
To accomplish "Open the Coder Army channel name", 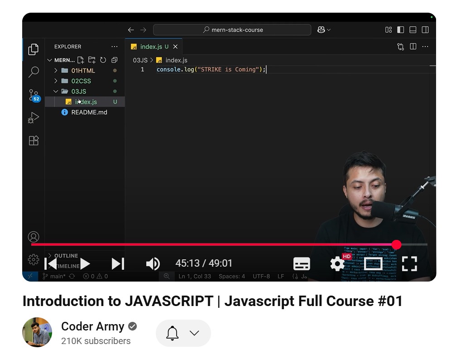I will coord(92,326).
